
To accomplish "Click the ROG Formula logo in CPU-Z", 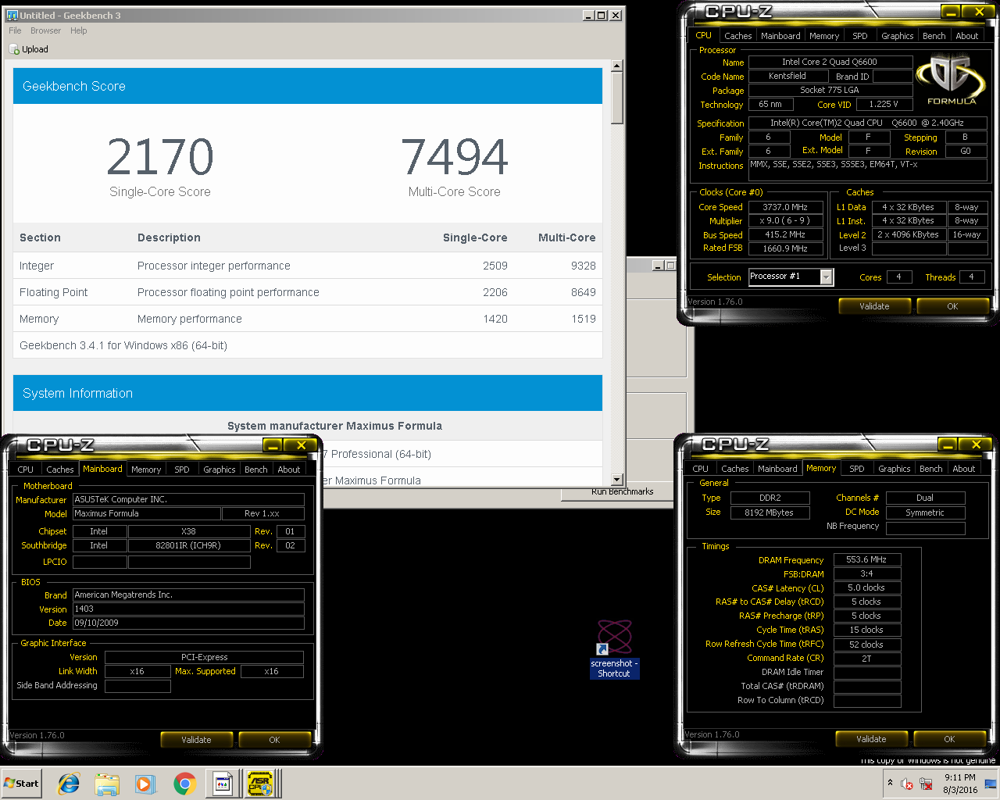I will (951, 79).
